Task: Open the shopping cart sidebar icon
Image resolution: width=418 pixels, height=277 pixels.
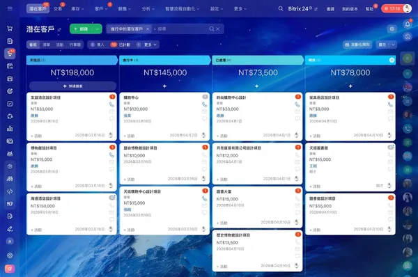Action: pyautogui.click(x=10, y=29)
